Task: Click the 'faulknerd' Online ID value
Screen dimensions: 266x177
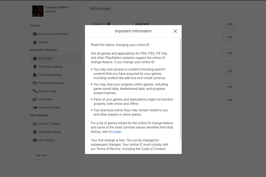Action: [142, 24]
